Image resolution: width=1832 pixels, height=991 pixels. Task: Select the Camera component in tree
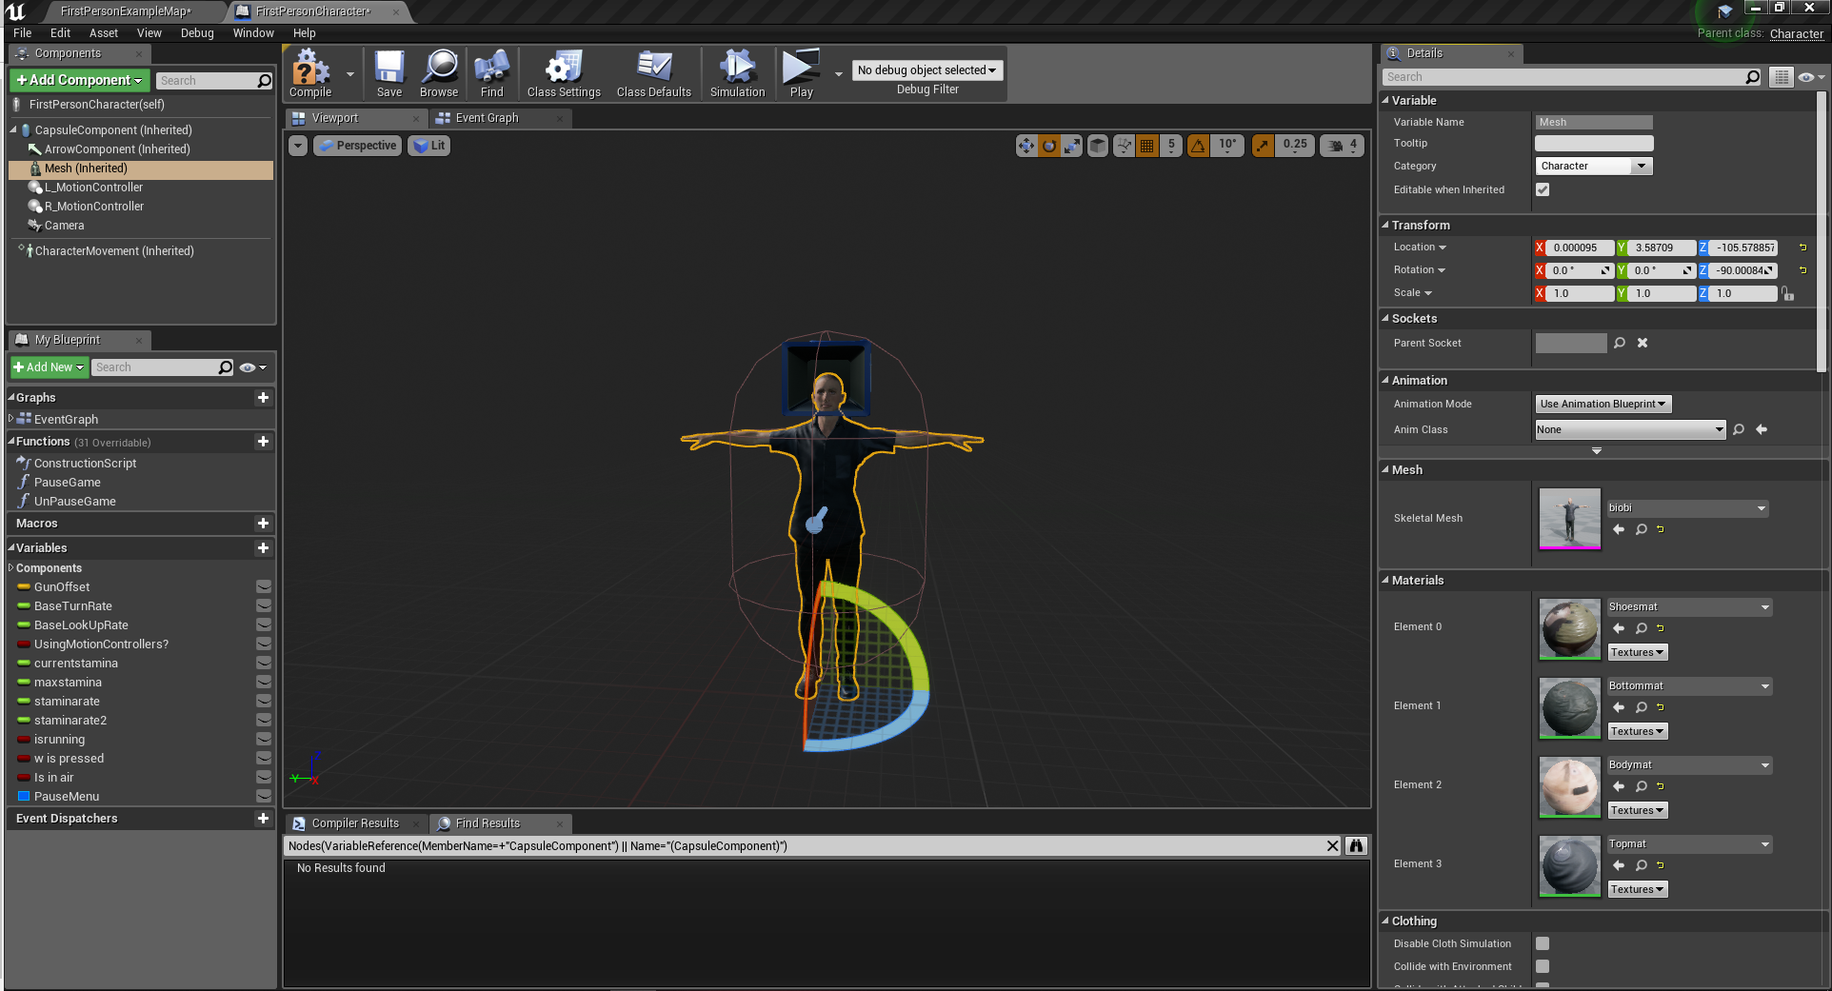(64, 226)
